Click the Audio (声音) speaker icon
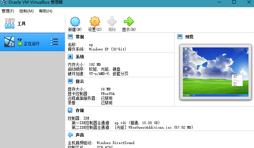Image resolution: width=254 pixels, height=148 pixels. 70,135
